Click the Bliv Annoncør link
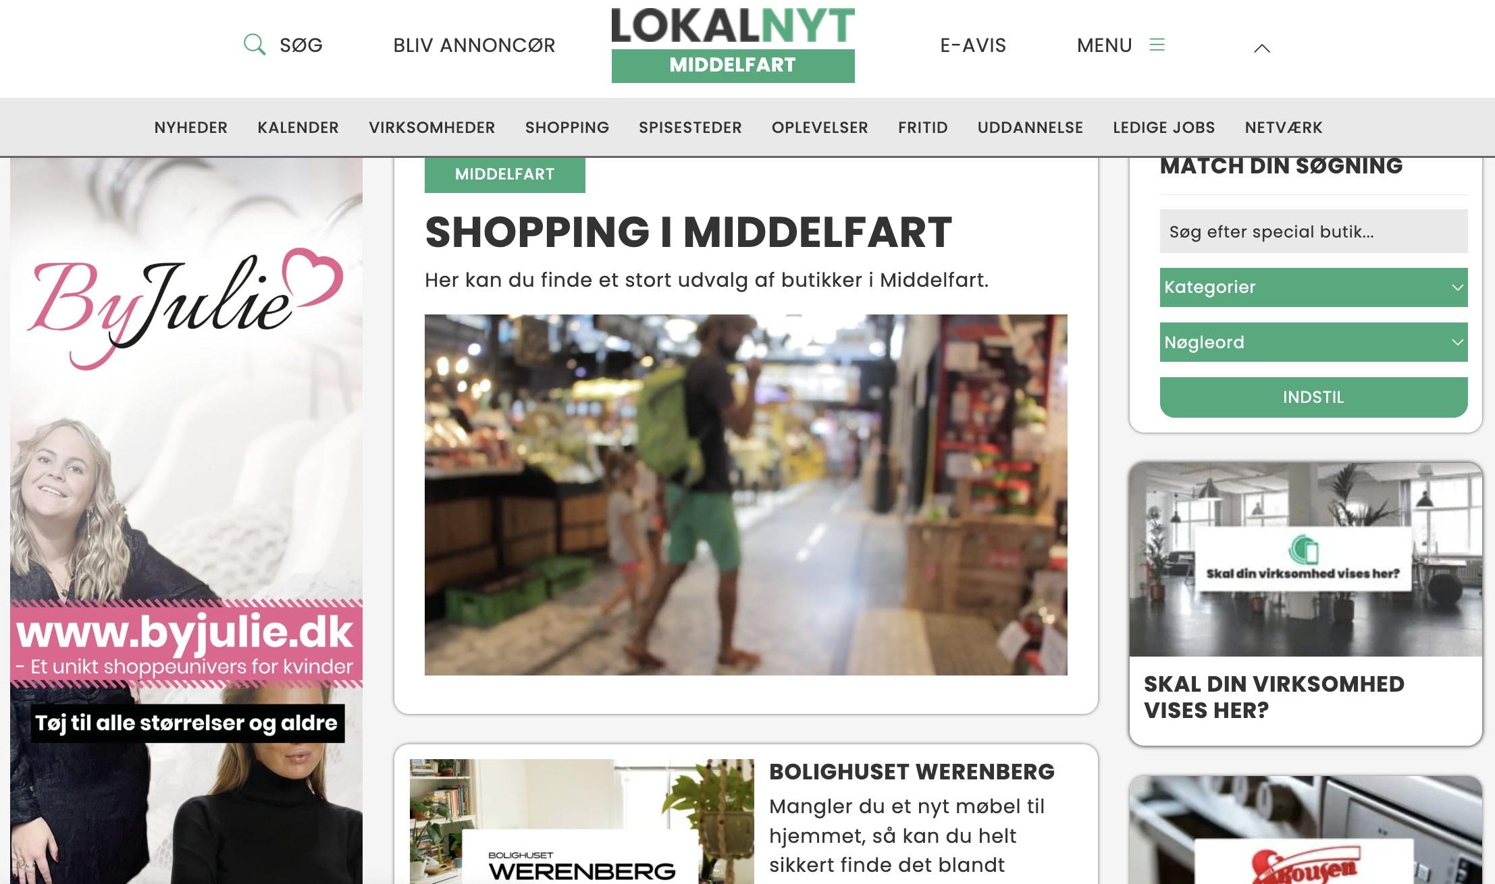 [x=474, y=45]
